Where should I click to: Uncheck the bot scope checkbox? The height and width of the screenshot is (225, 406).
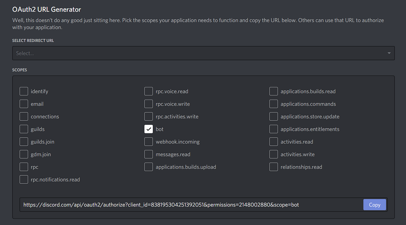click(148, 129)
